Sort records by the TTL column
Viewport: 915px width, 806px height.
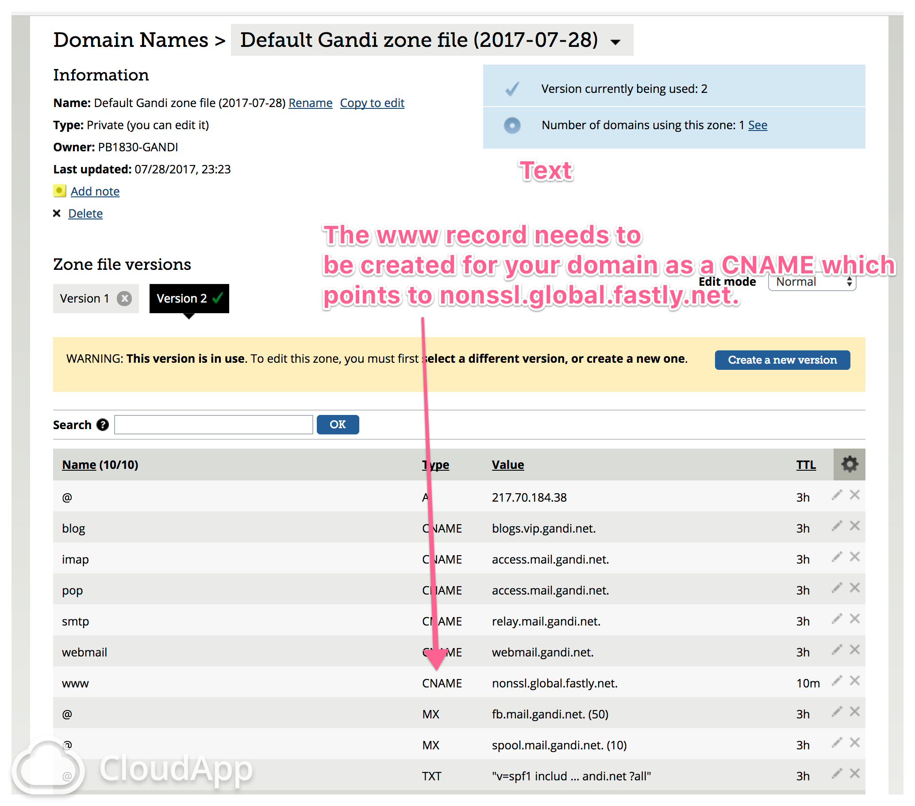(x=805, y=465)
